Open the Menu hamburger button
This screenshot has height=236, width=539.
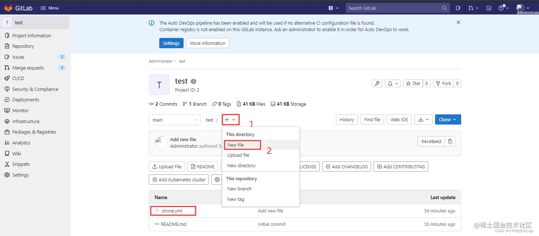[49, 8]
